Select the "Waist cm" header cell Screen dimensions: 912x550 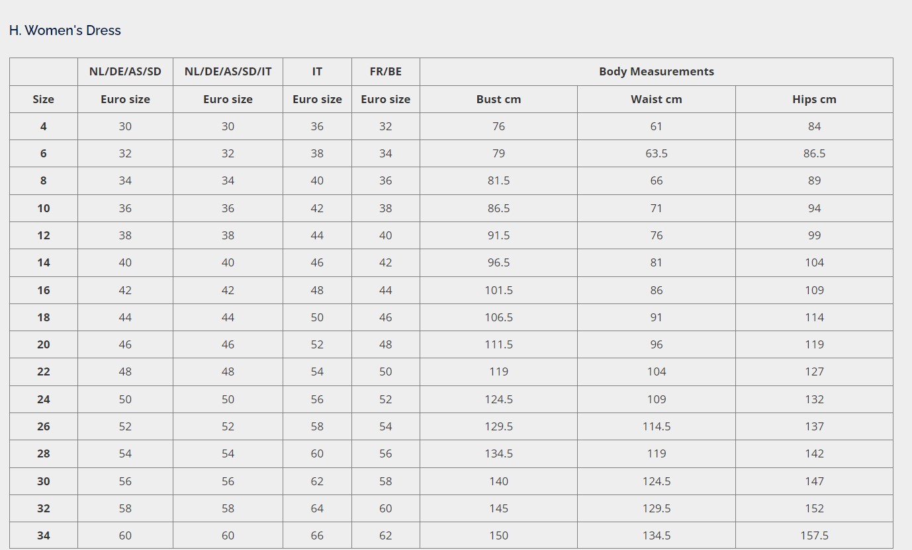tap(656, 99)
